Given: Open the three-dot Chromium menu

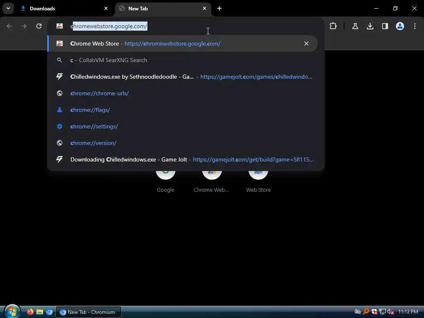Looking at the screenshot, I should [x=414, y=26].
